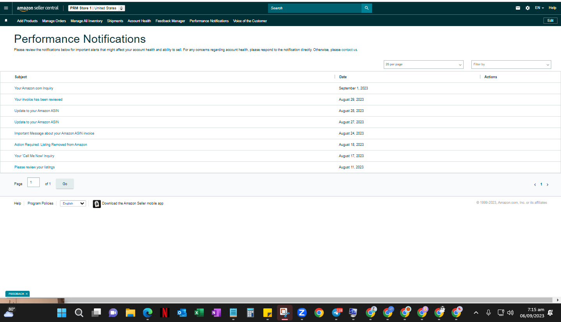This screenshot has height=322, width=561.
Task: Open Telegram with the 228 badge
Action: pyautogui.click(x=337, y=312)
